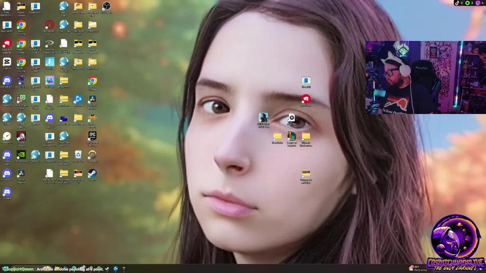Open the Logitech G HUB shortcut
This screenshot has width=486, height=273.
(35, 80)
